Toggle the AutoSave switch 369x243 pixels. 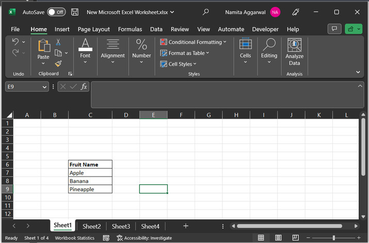(x=56, y=11)
